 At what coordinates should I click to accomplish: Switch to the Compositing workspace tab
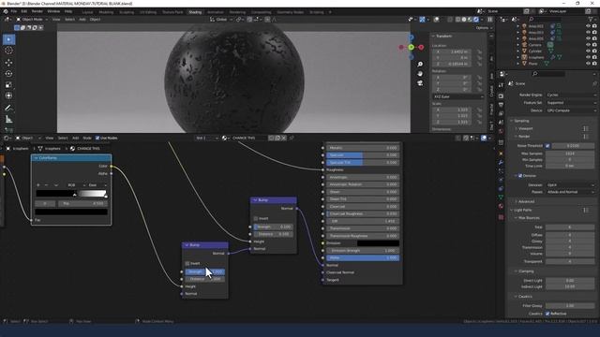[262, 12]
